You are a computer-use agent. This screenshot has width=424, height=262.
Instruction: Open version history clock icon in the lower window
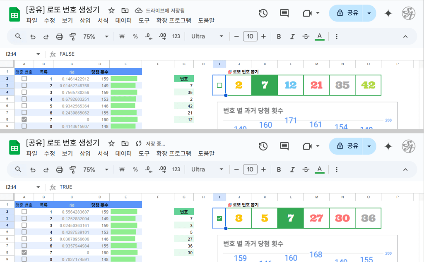(x=263, y=146)
